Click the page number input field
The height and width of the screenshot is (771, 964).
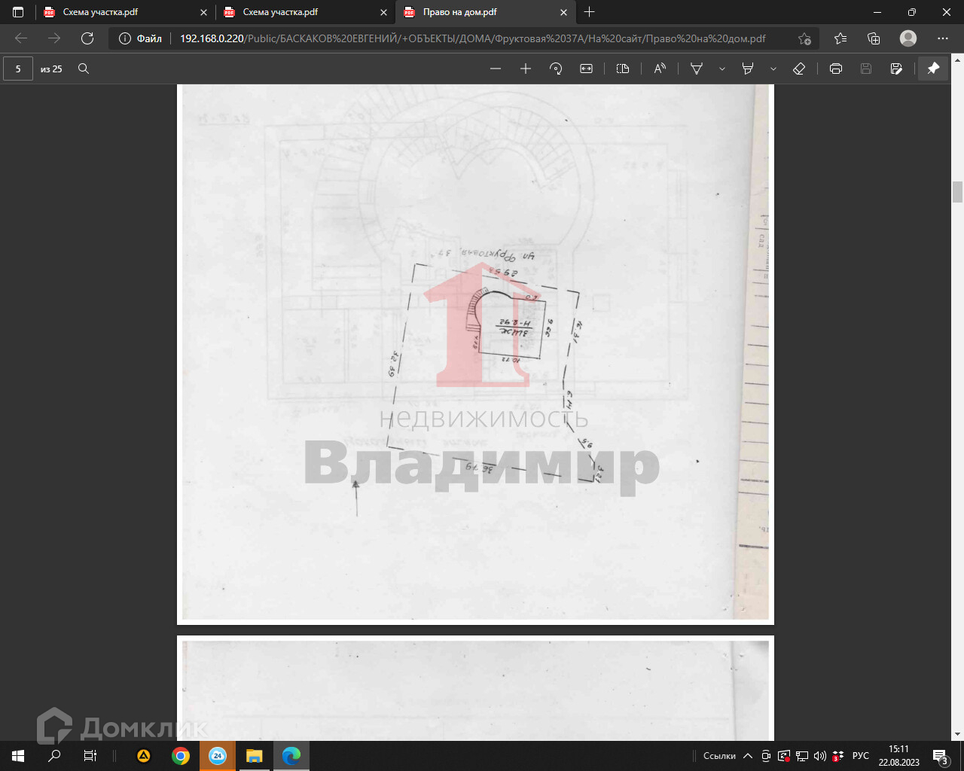tap(18, 69)
